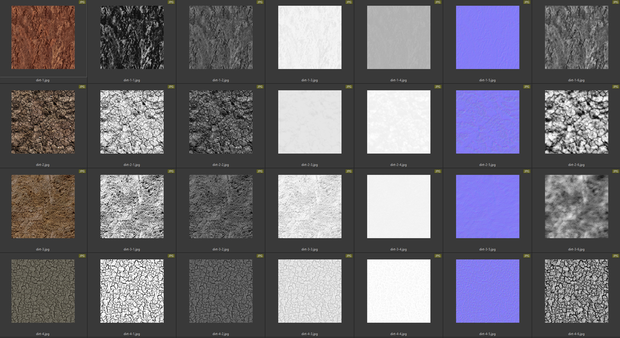The height and width of the screenshot is (338, 620).
Task: Click the dirt-2-2.jpg dark grayscale thumbnail
Action: (x=220, y=122)
